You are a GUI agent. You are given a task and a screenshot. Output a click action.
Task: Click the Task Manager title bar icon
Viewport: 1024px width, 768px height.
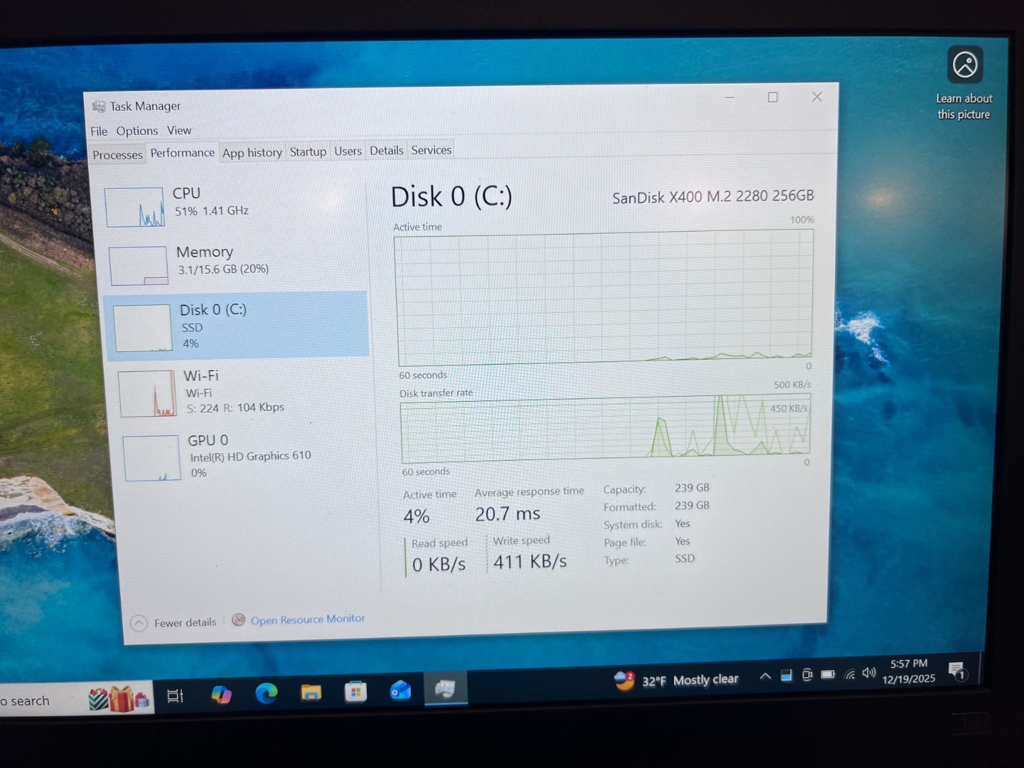(99, 107)
